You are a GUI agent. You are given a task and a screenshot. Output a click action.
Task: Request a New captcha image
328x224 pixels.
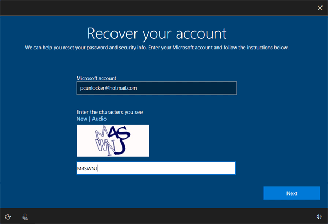pos(81,119)
